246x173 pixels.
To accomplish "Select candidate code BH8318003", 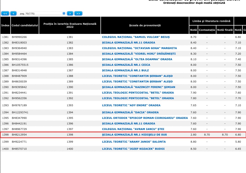I will (x=19, y=42).
